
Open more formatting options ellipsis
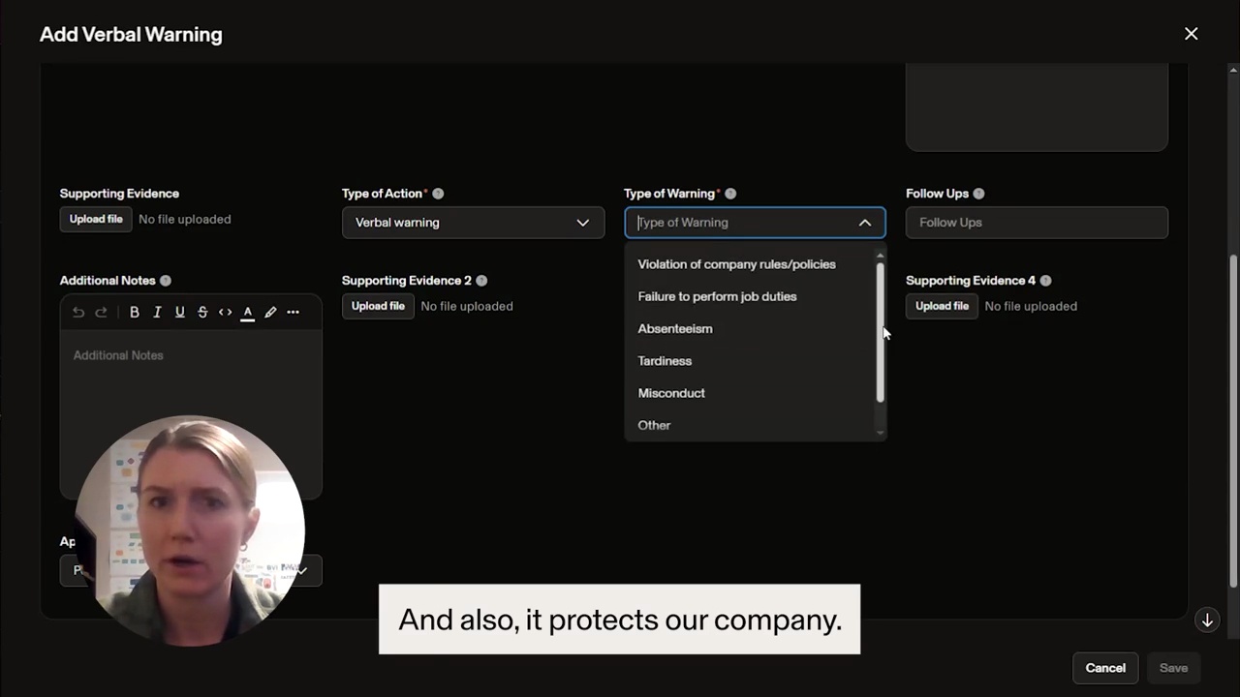click(x=293, y=312)
